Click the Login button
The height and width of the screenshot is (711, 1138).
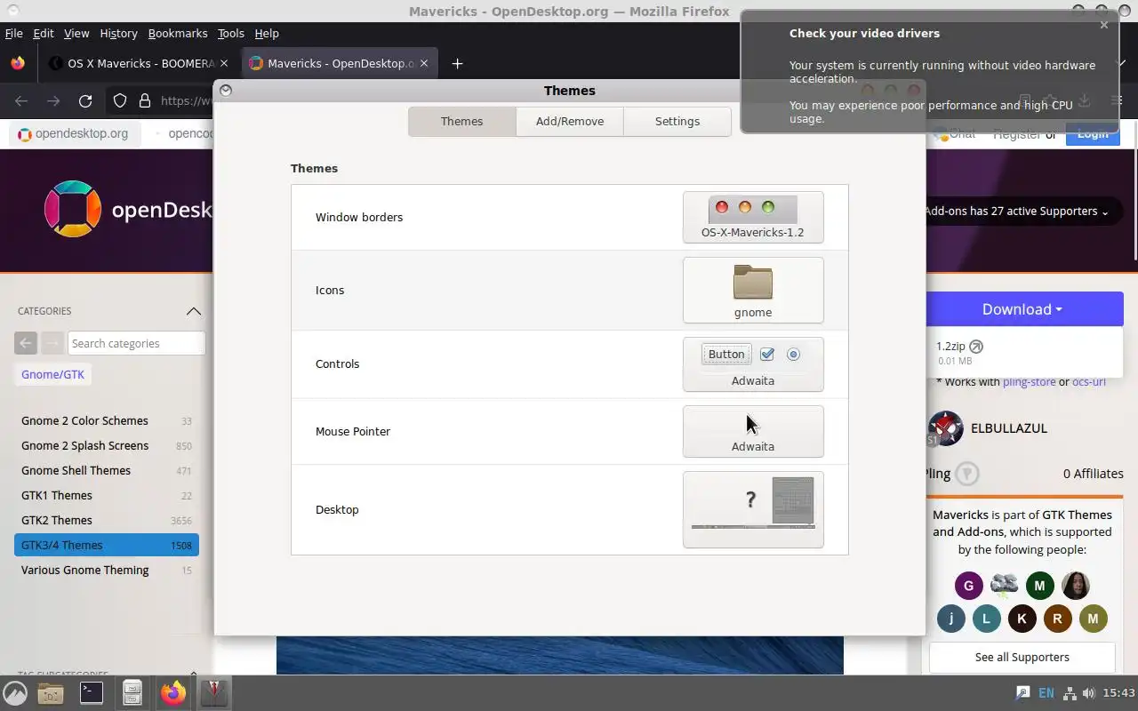click(1093, 134)
